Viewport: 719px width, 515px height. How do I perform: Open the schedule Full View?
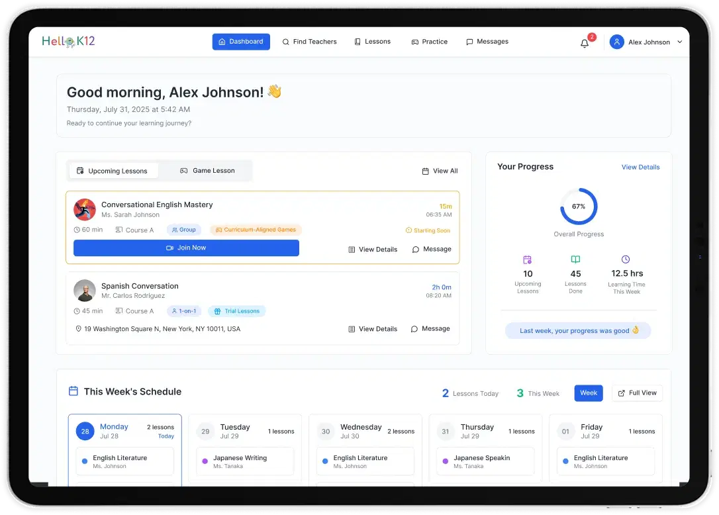638,393
